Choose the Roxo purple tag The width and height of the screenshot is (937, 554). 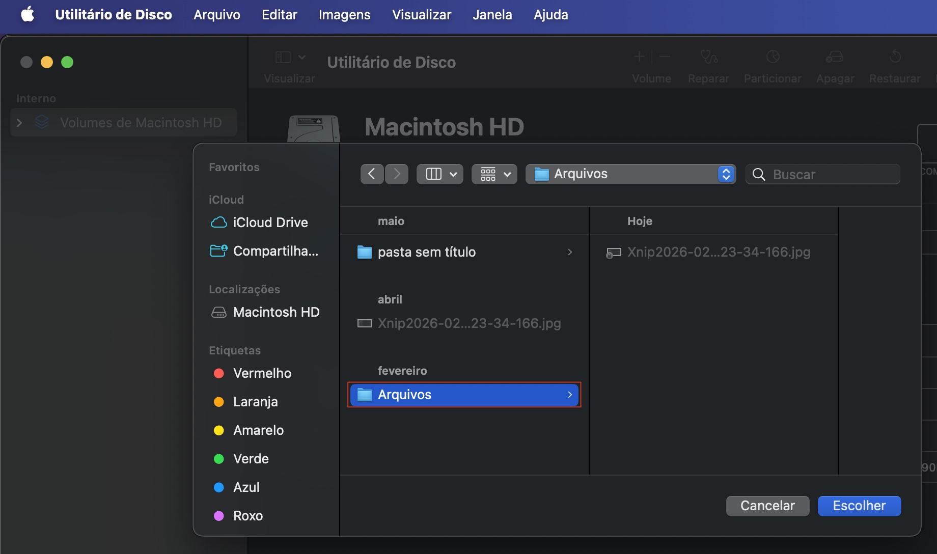238,516
